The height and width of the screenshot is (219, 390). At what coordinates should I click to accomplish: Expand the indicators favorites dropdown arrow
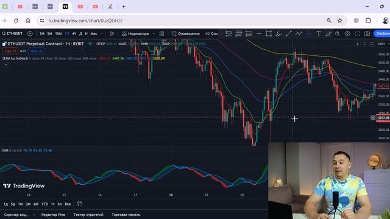point(154,33)
